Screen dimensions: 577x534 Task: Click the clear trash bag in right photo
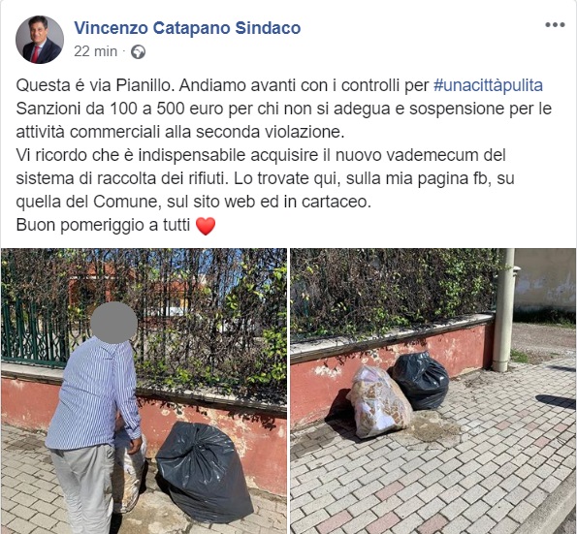[379, 401]
